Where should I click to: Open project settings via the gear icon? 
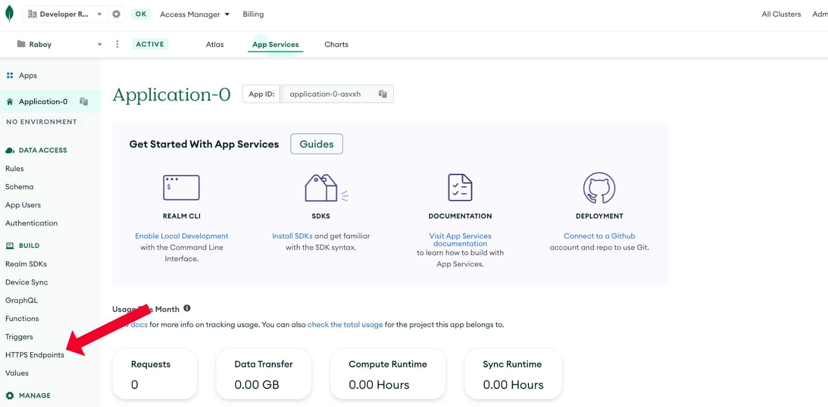116,13
